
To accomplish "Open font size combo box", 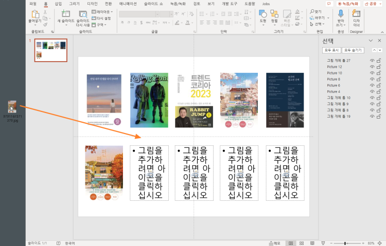I will (x=166, y=14).
